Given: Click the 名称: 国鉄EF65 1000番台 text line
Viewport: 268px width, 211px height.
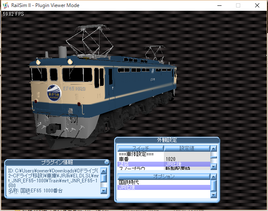Looking at the screenshot, I should [x=36, y=191].
